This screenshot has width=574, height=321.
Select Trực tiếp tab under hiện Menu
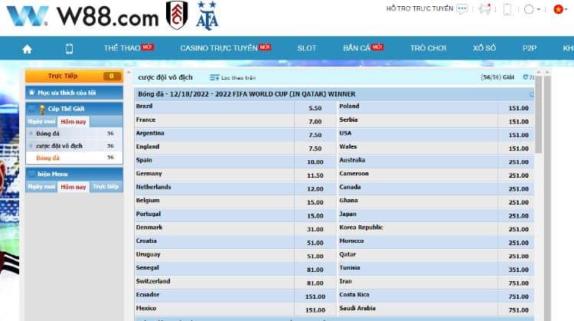[106, 186]
